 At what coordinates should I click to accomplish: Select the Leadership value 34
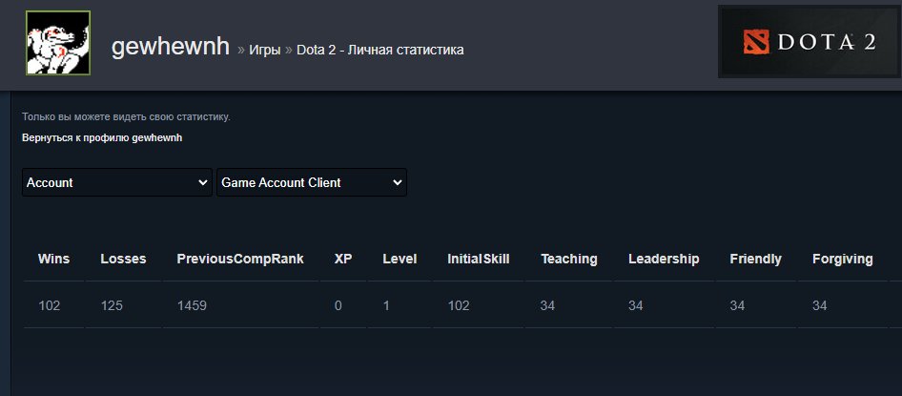click(636, 305)
